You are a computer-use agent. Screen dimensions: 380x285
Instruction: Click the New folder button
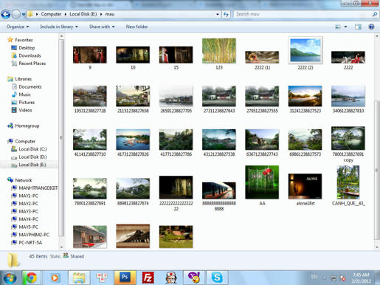tap(137, 27)
